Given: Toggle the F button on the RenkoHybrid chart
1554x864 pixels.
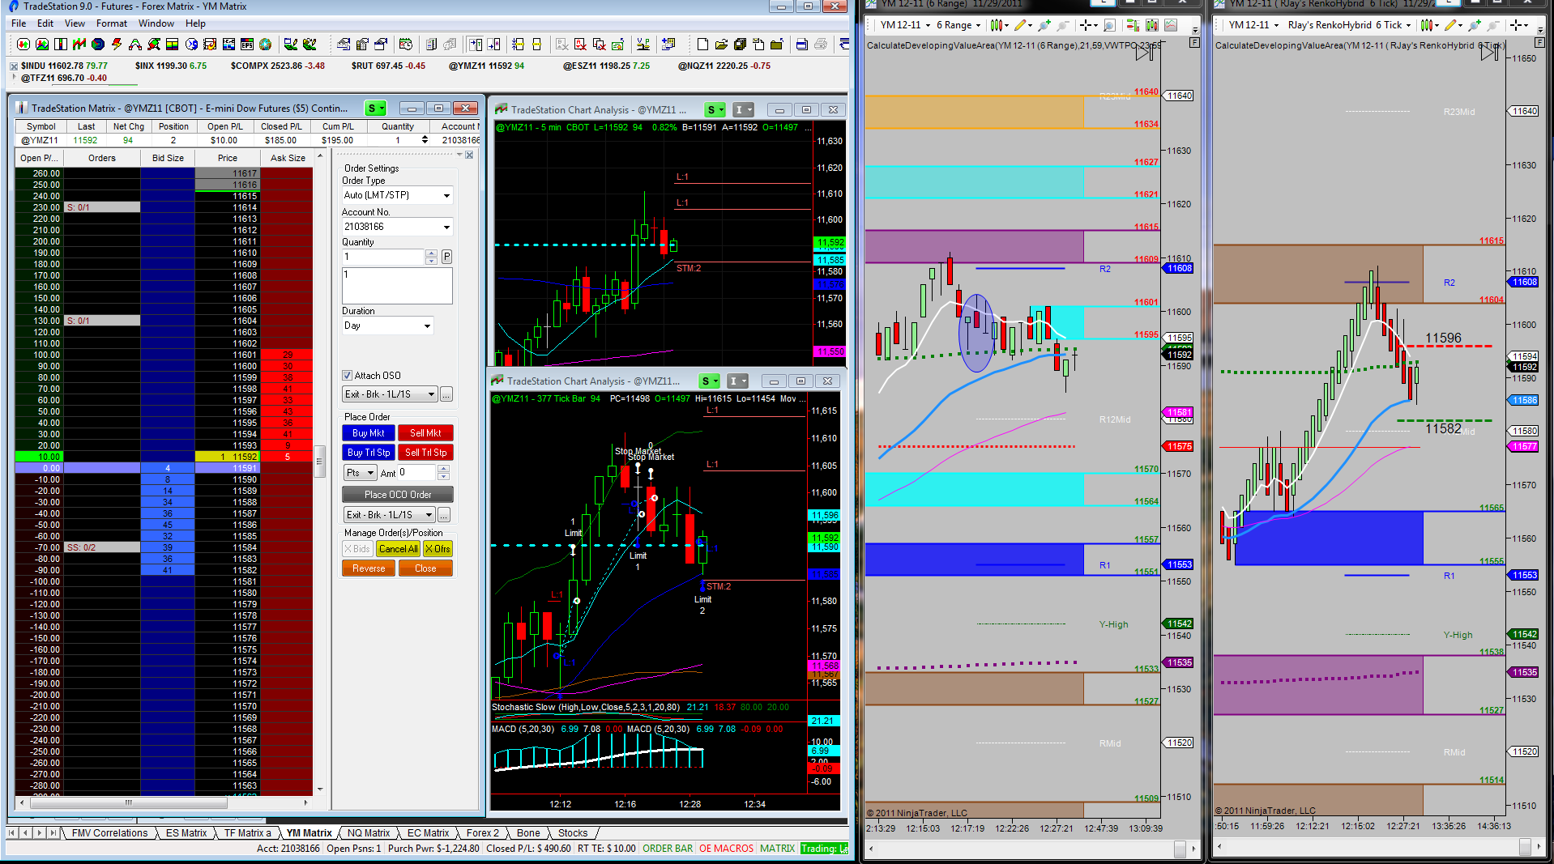Looking at the screenshot, I should coord(1540,42).
